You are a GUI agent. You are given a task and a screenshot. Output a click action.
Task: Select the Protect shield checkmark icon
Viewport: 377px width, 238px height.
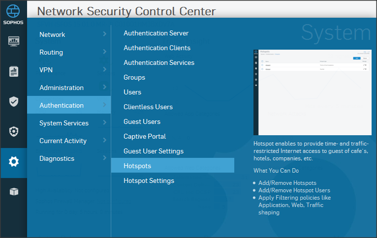pyautogui.click(x=14, y=102)
